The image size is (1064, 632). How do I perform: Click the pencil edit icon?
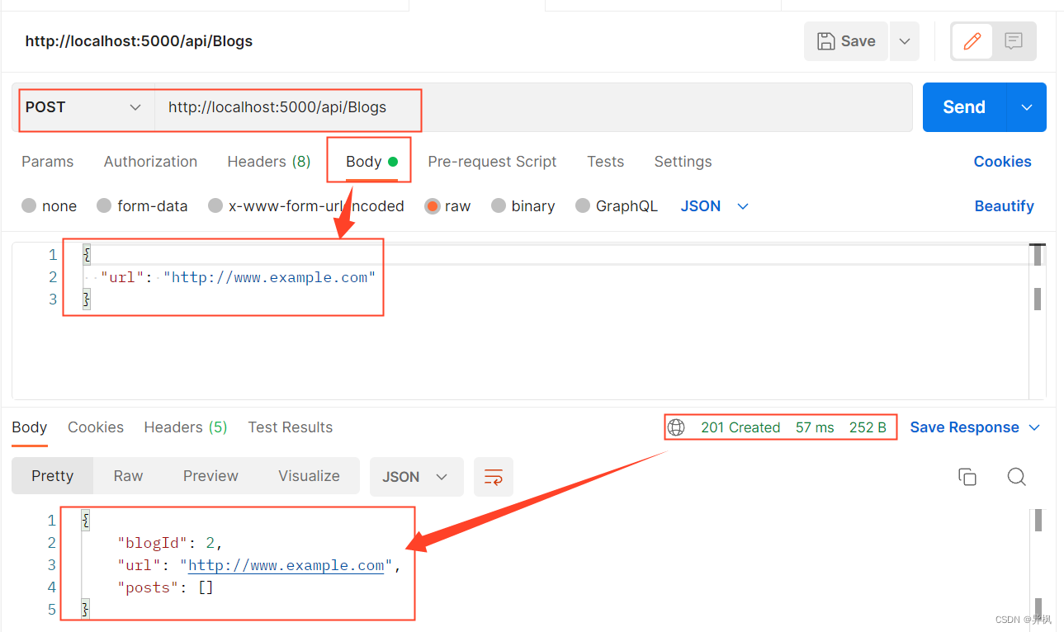pyautogui.click(x=972, y=41)
